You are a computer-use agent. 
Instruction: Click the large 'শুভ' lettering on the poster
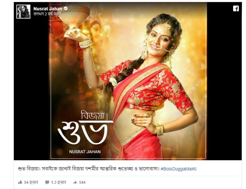point(83,132)
